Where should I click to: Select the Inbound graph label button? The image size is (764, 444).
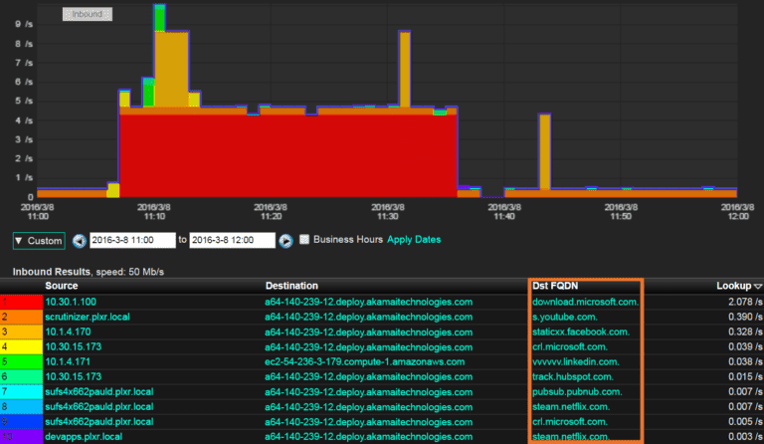[88, 14]
